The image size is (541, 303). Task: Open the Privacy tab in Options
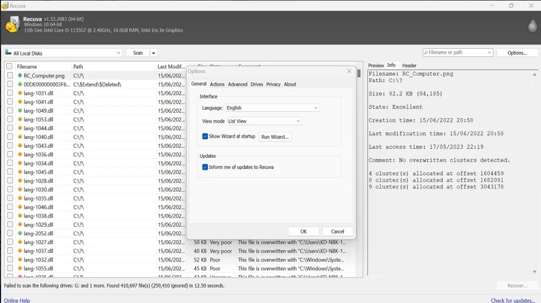[273, 84]
